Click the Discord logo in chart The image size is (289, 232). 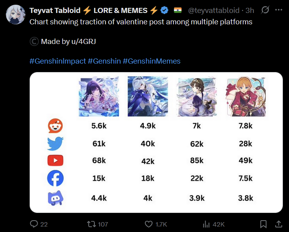coord(55,198)
